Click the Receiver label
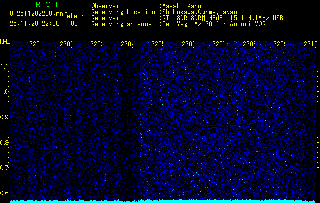Screen dimensions: 320x203 click(105, 18)
